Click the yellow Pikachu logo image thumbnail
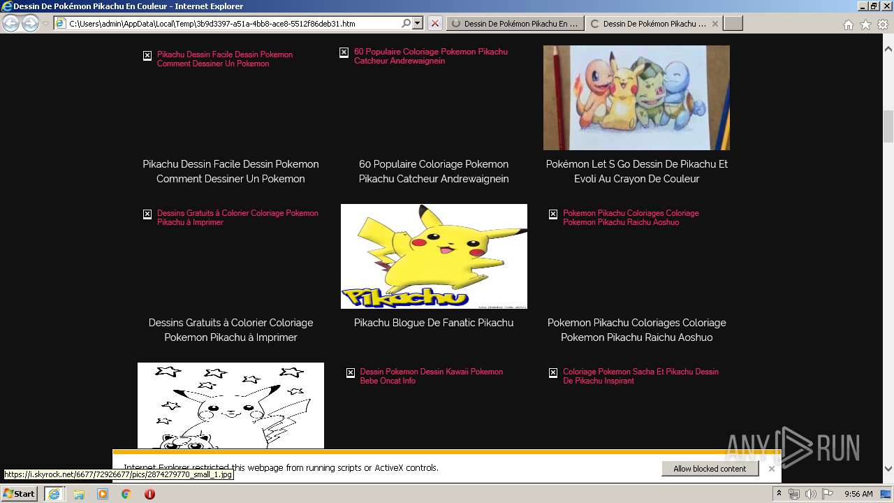 (x=434, y=256)
